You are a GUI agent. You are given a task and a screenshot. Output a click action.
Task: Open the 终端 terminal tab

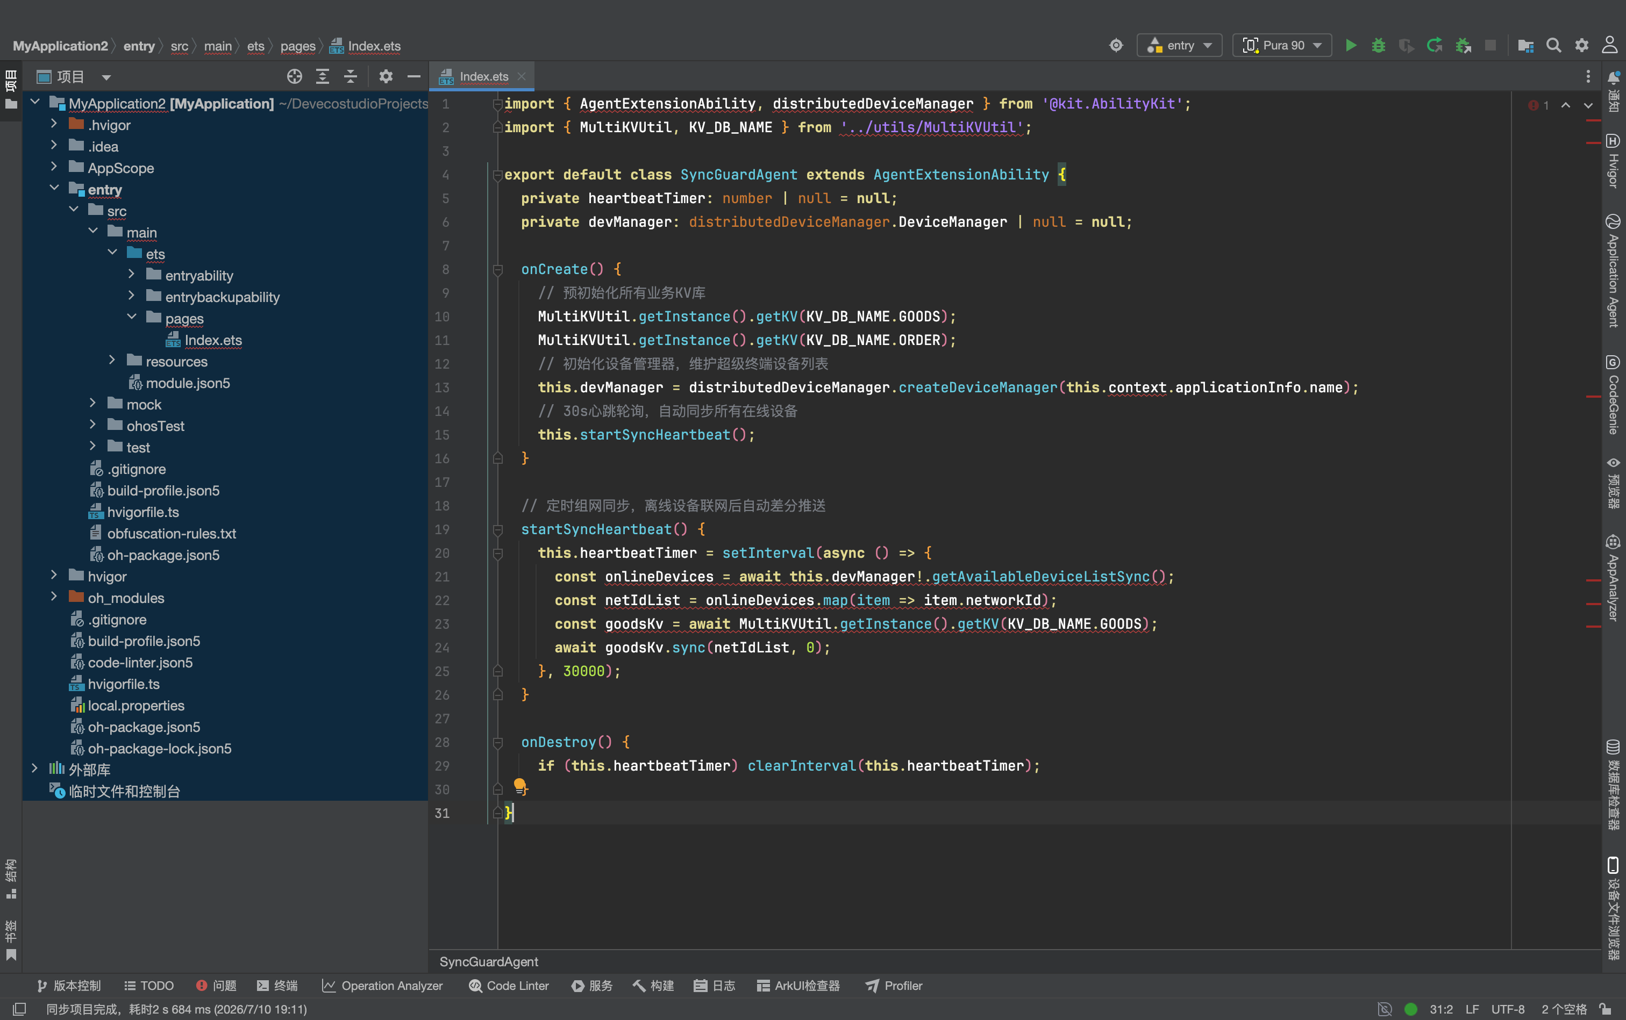(277, 986)
